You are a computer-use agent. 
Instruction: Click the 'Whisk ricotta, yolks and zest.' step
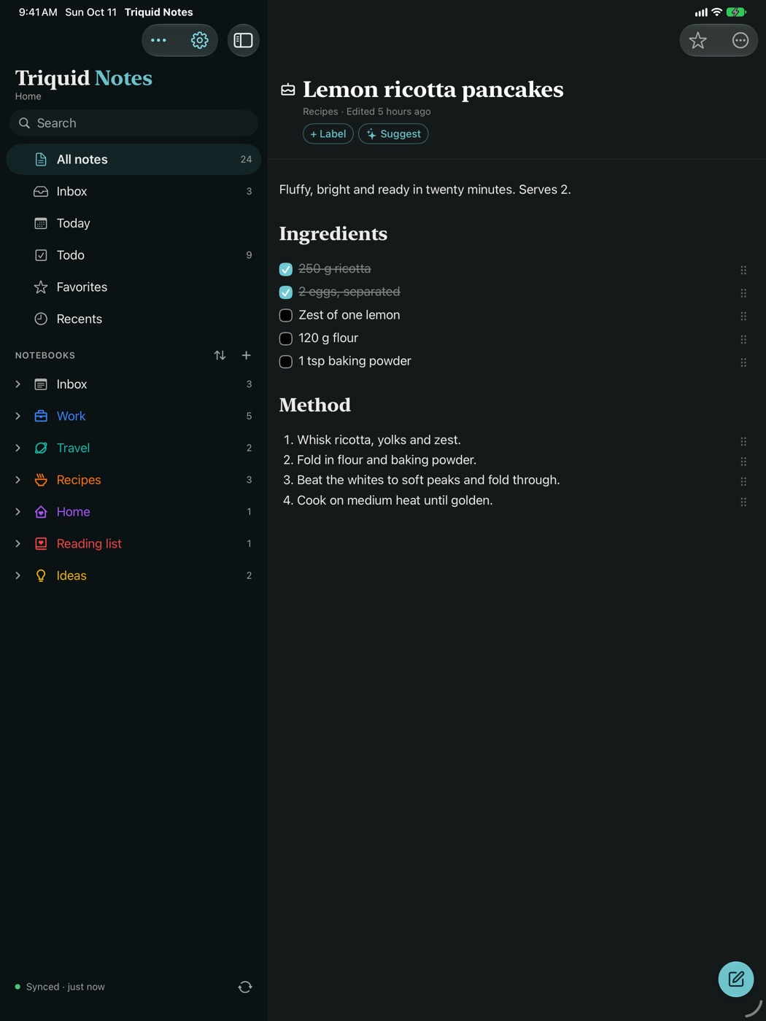[379, 440]
